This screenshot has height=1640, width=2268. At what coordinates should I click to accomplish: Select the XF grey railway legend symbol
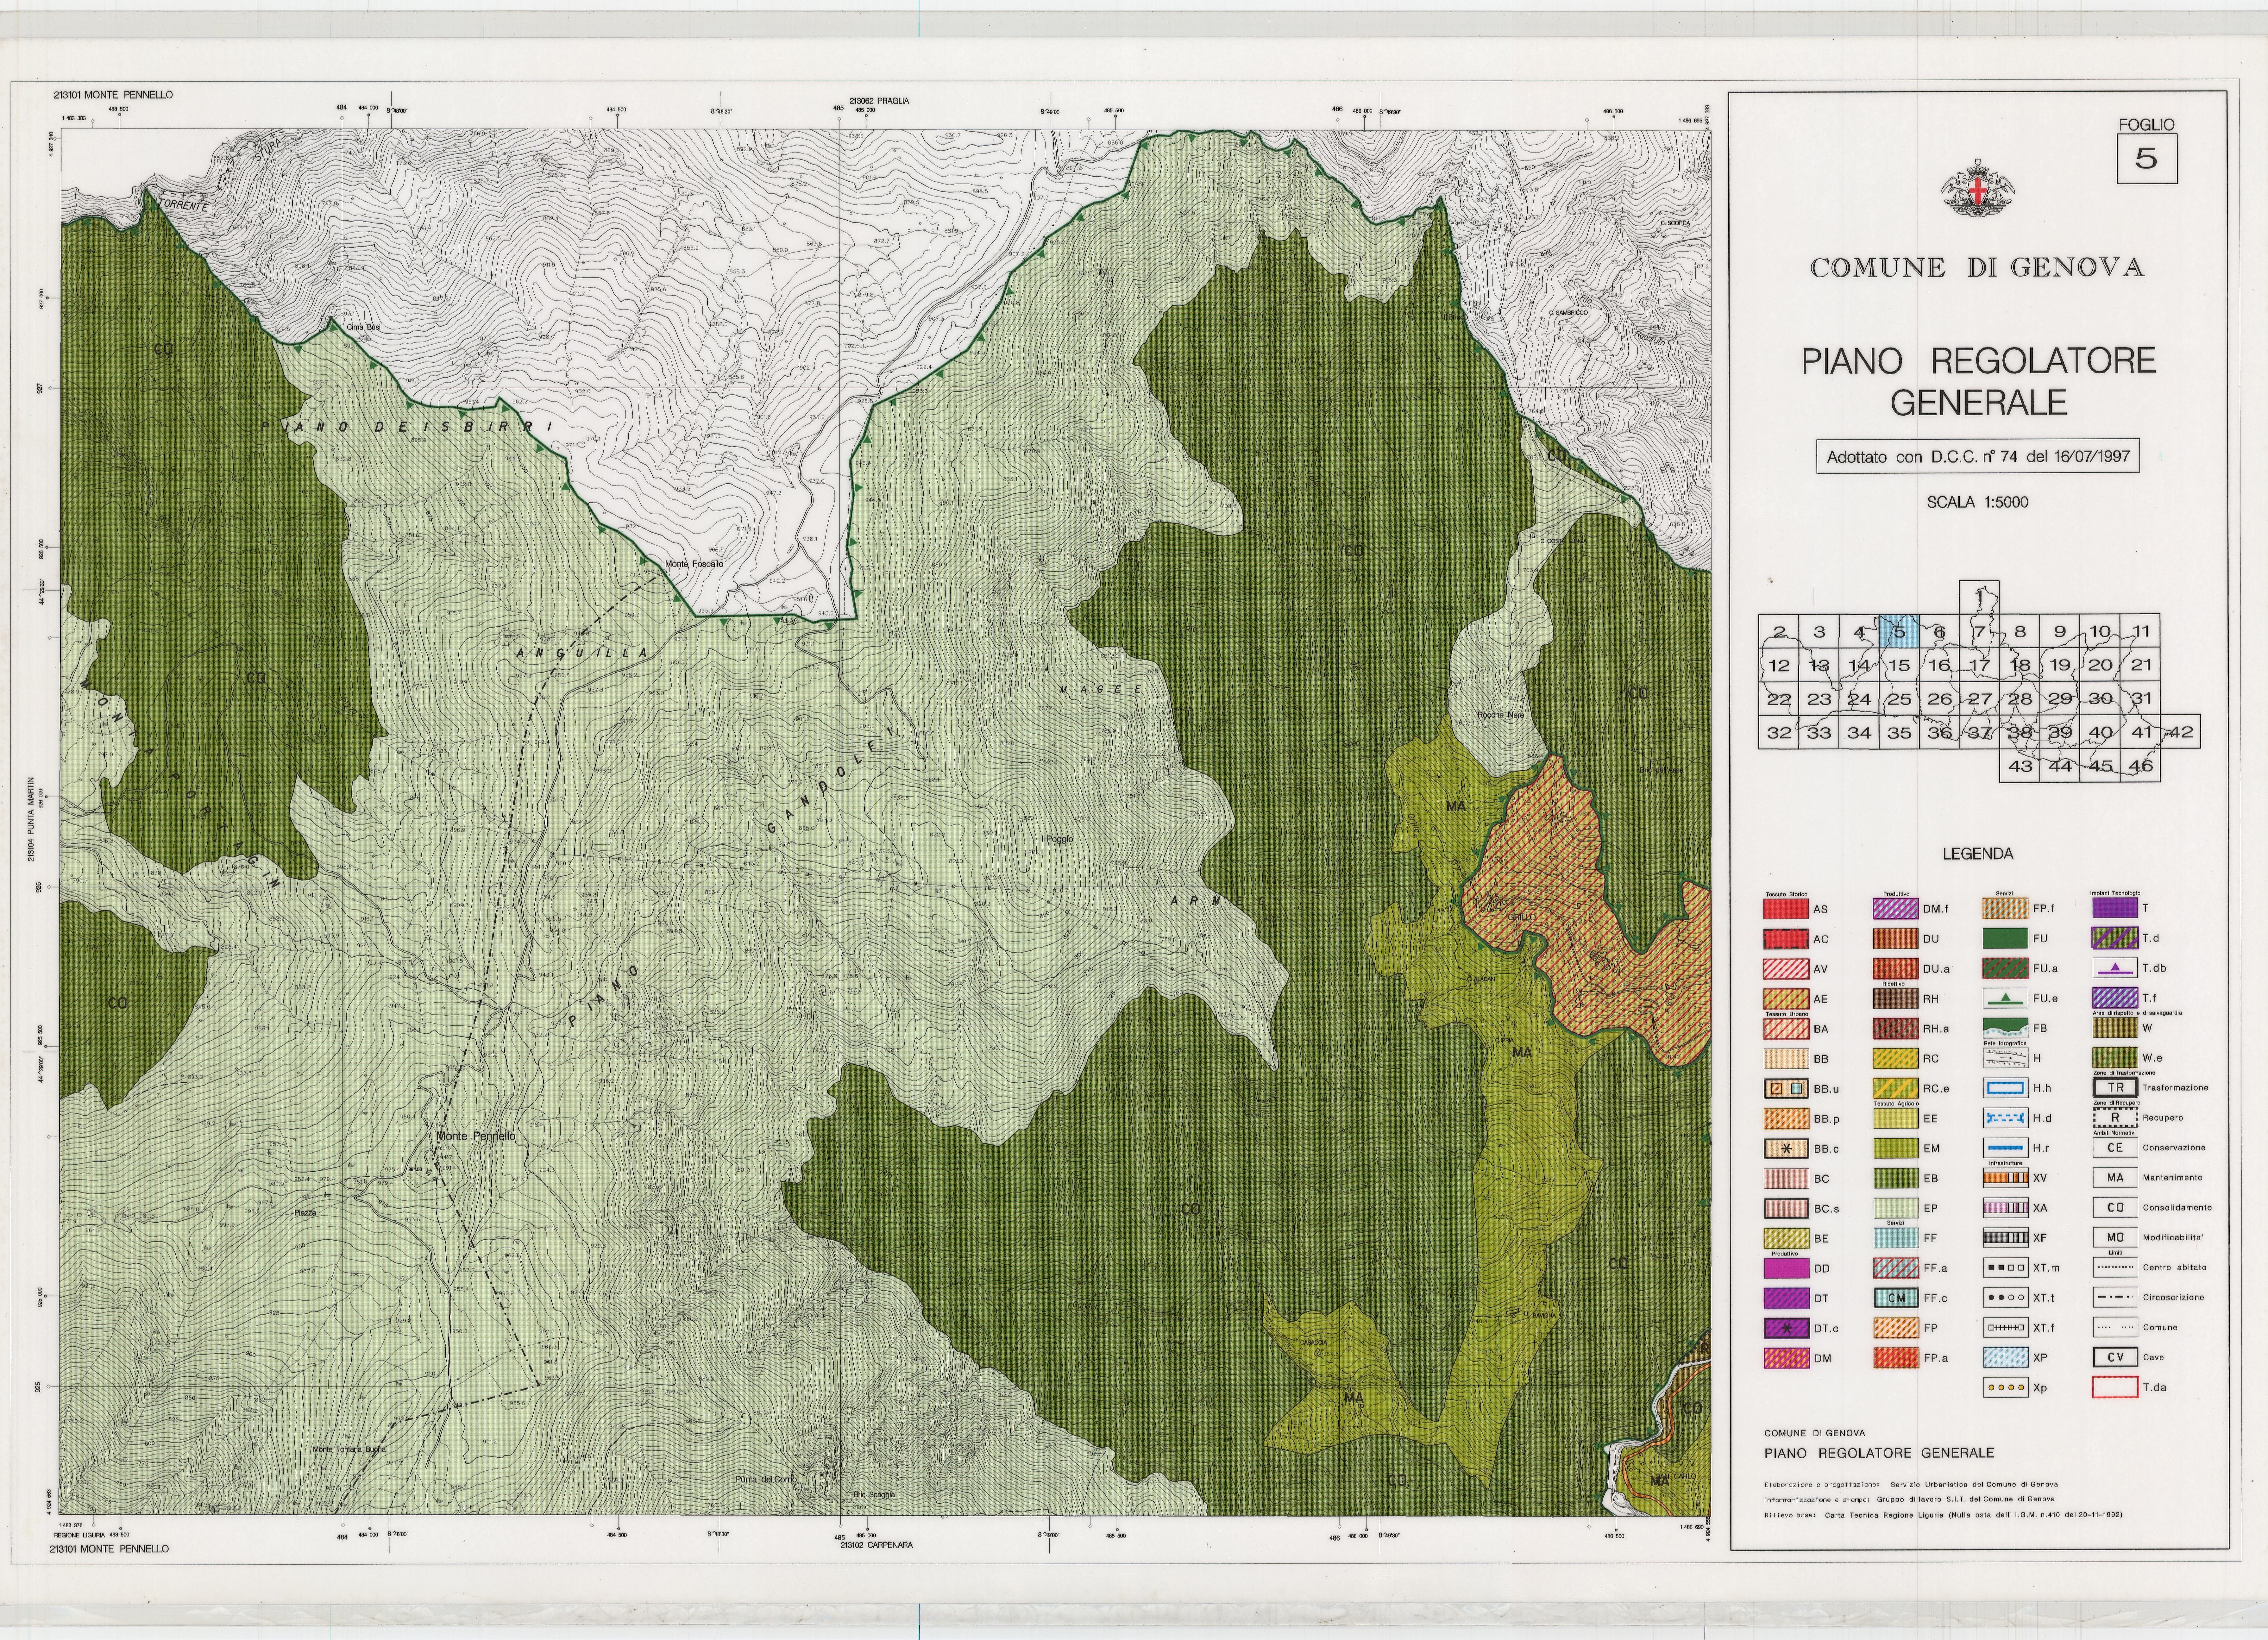pos(2006,1238)
